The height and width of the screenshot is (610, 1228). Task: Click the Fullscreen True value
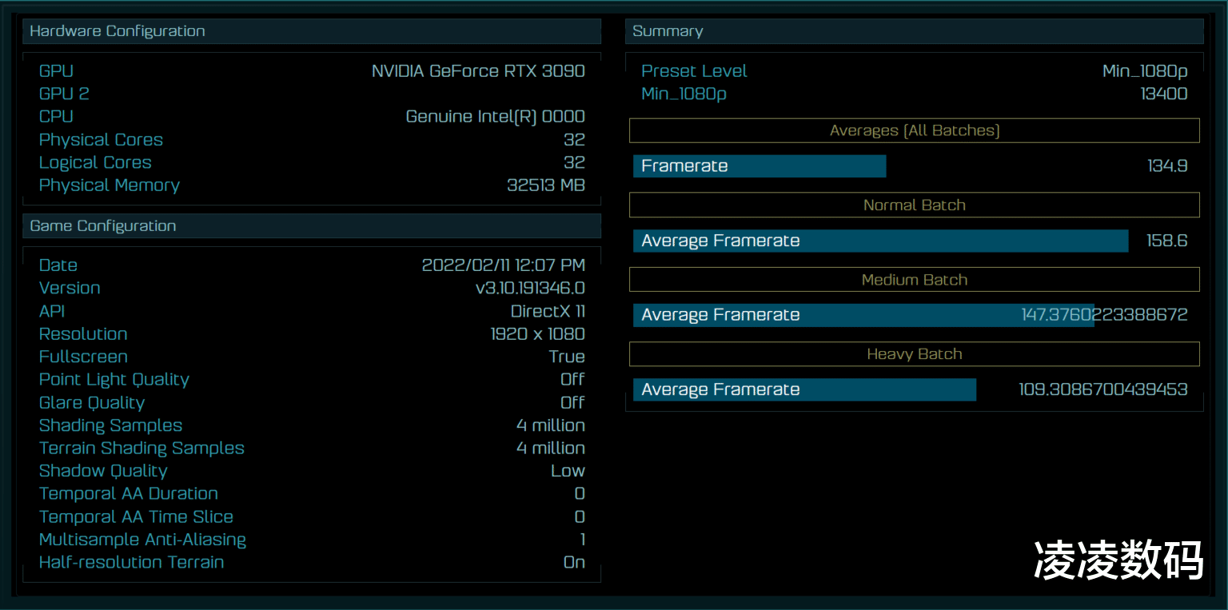tap(567, 357)
